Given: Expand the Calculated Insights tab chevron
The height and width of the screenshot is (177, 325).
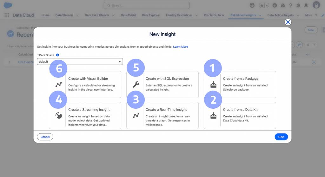Looking at the screenshot, I should coord(260,15).
